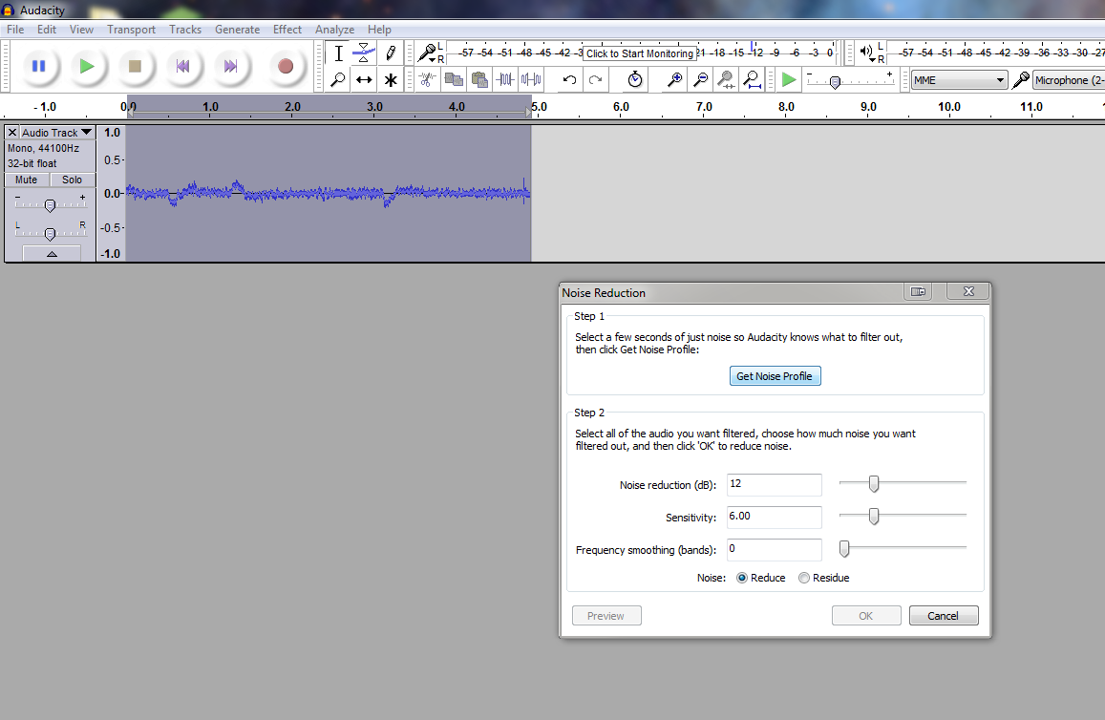1105x720 pixels.
Task: Adjust the track gain slider
Action: click(x=50, y=205)
